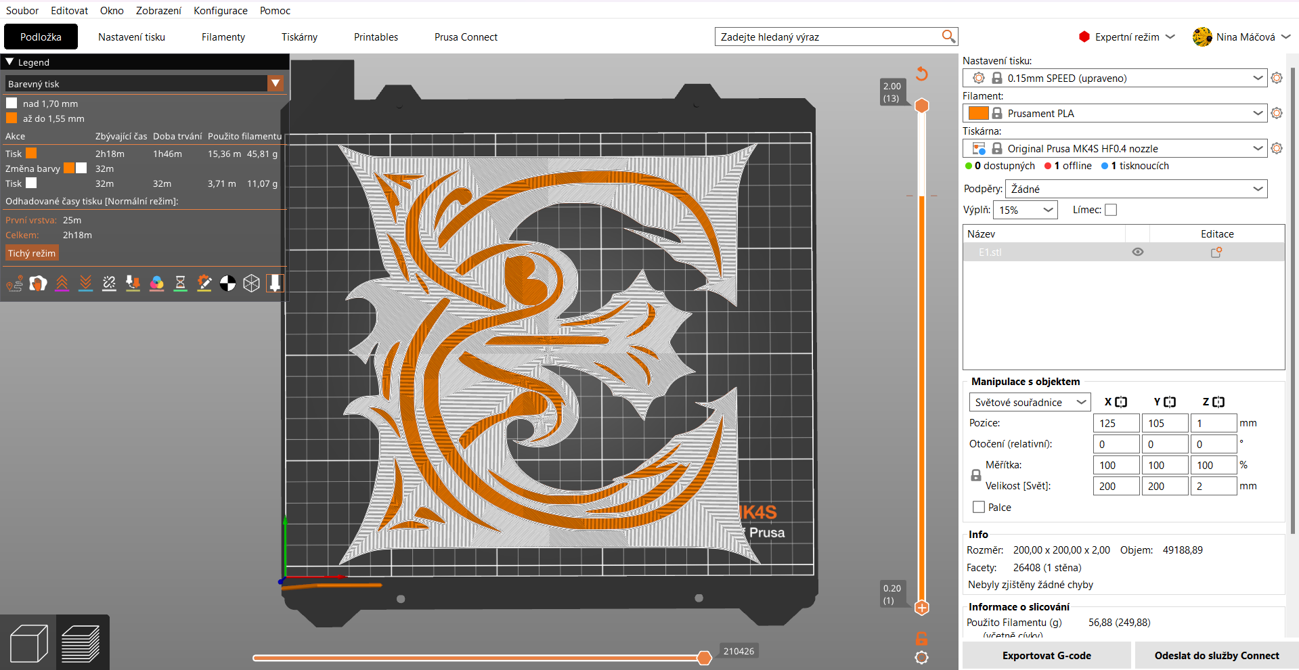Viewport: 1299px width, 670px height.
Task: Toggle retractions visibility icon
Action: pyautogui.click(x=62, y=284)
